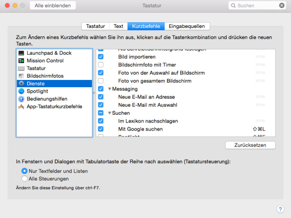Open the help question mark button

pos(280,209)
